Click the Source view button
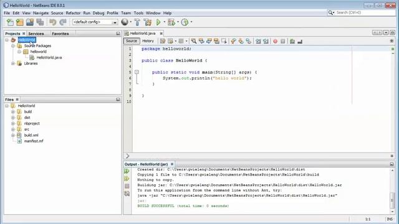The image size is (399, 224). 132,41
